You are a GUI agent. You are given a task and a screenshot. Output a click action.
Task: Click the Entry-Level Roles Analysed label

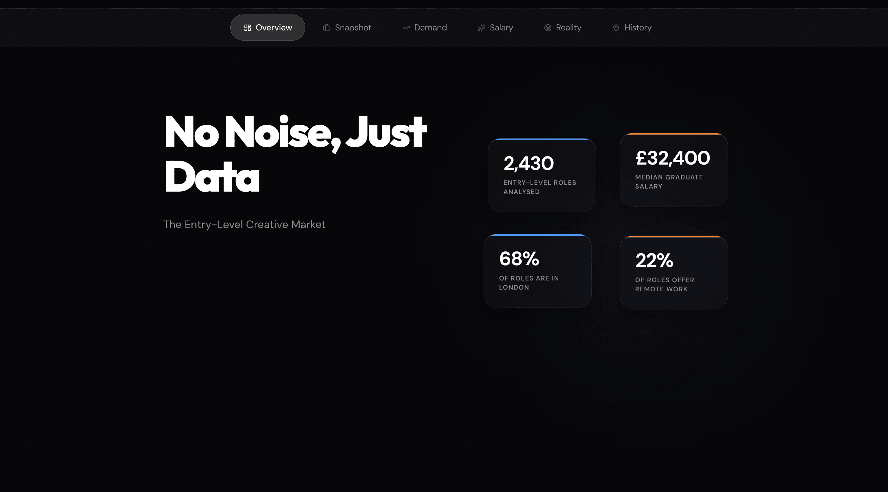540,187
